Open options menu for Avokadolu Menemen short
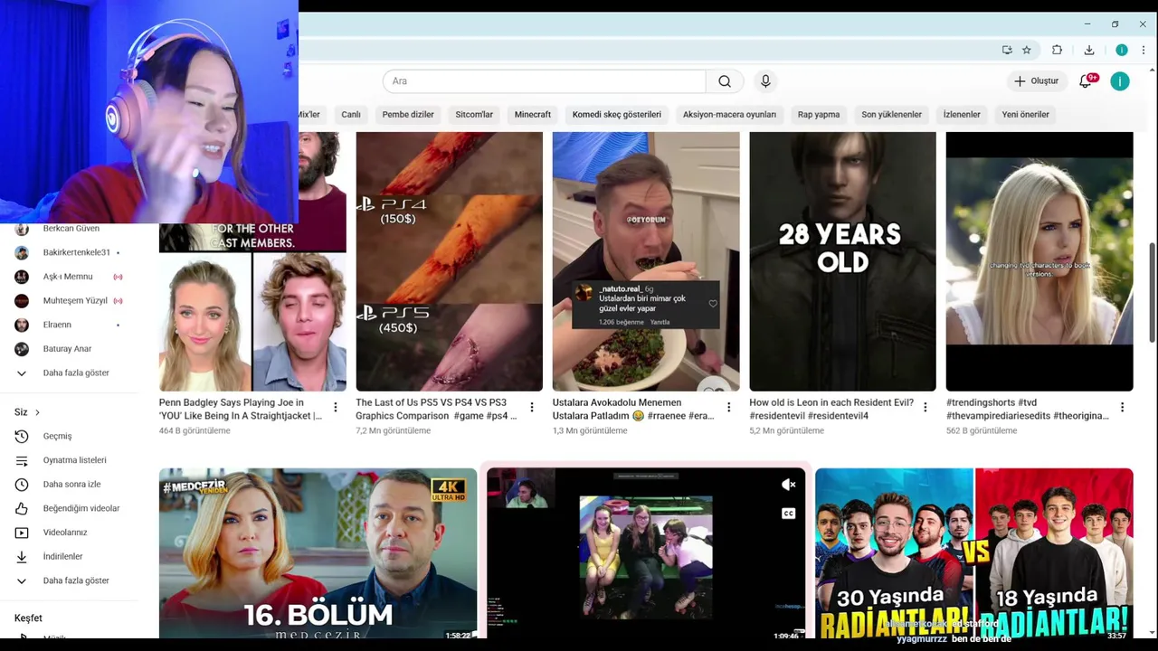Viewport: 1158px width, 651px height. coord(729,408)
